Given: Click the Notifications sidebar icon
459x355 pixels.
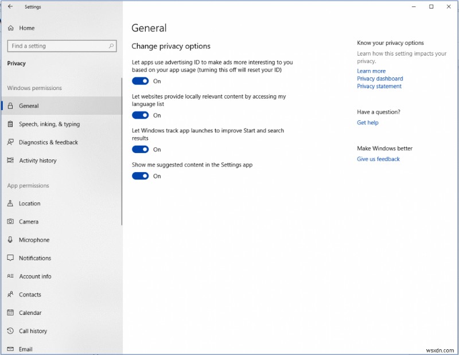Looking at the screenshot, I should (10, 258).
